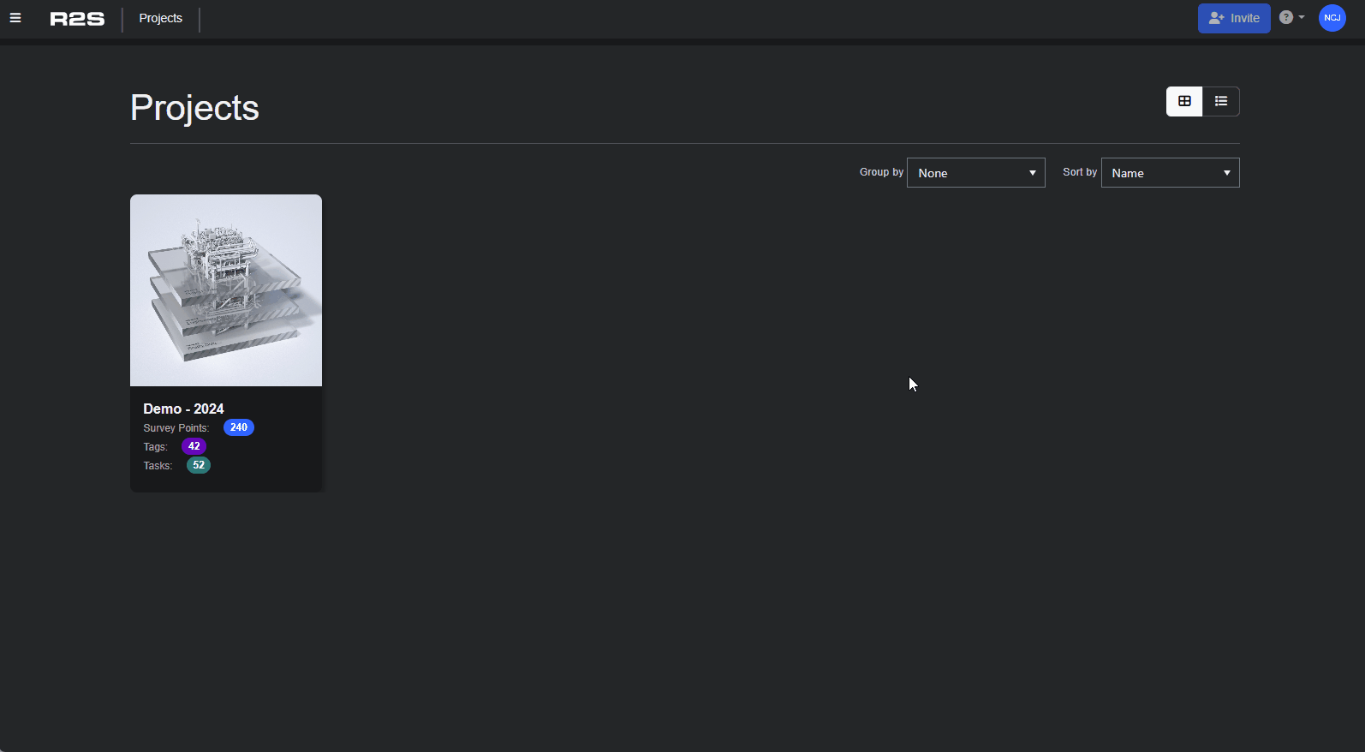Open the help question mark menu
1365x752 pixels.
[1291, 17]
